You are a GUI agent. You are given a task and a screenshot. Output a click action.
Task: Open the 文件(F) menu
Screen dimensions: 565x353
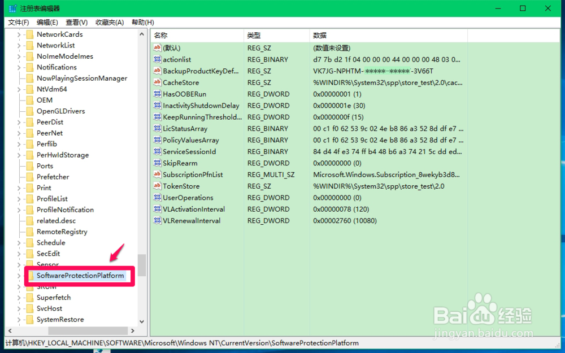pos(19,23)
